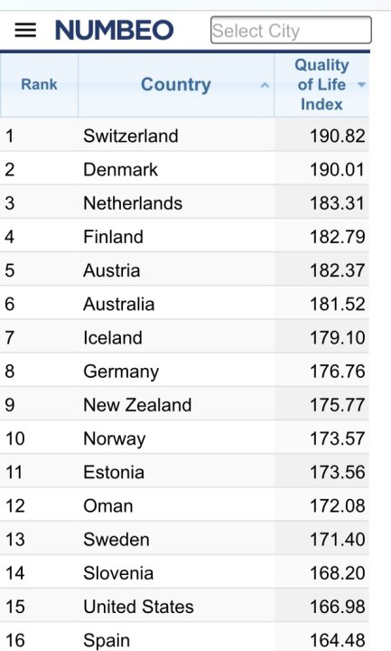Sort by Quality of Life Index arrow

pyautogui.click(x=361, y=85)
